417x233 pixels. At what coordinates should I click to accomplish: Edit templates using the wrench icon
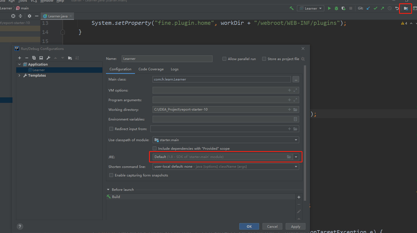coord(48,58)
